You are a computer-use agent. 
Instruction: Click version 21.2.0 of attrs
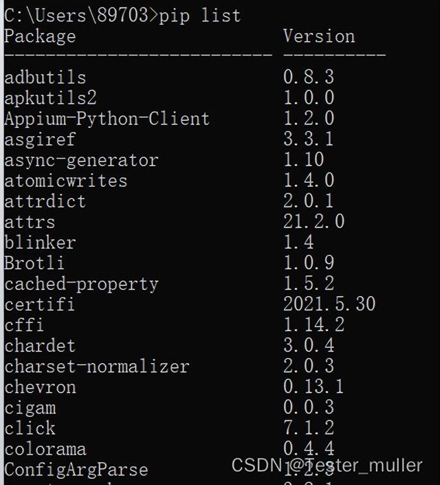[x=313, y=221]
